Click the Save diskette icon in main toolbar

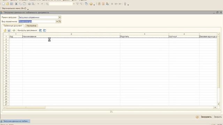[11, 4]
